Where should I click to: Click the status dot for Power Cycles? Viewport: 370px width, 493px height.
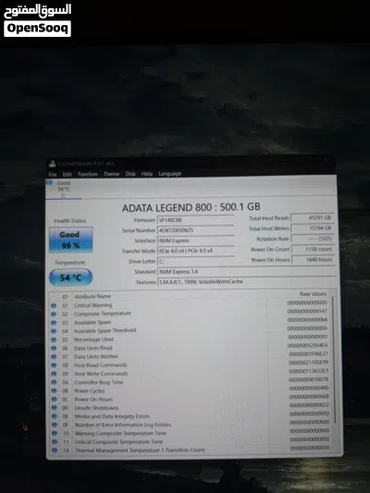click(x=54, y=391)
